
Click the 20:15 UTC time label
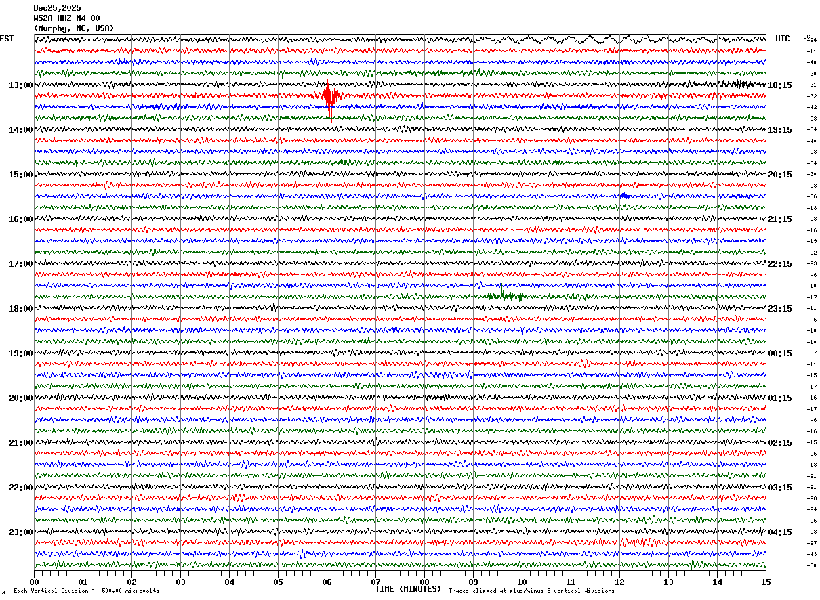779,175
